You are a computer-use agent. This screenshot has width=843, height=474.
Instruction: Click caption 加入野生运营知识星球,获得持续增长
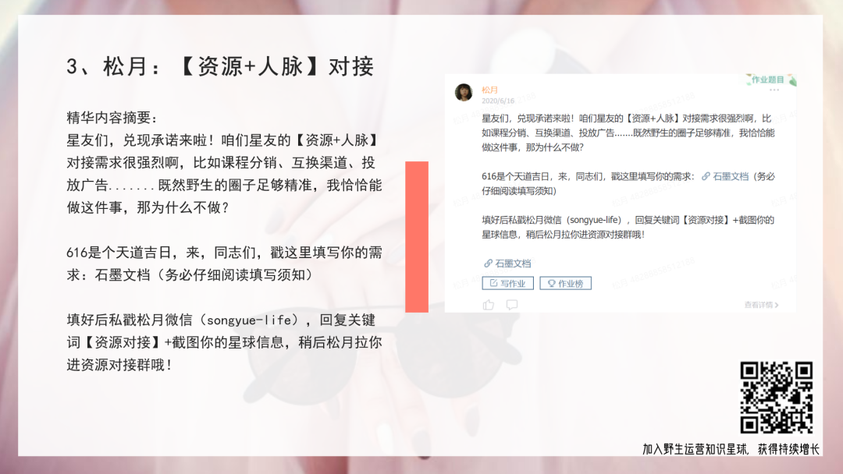click(x=731, y=449)
